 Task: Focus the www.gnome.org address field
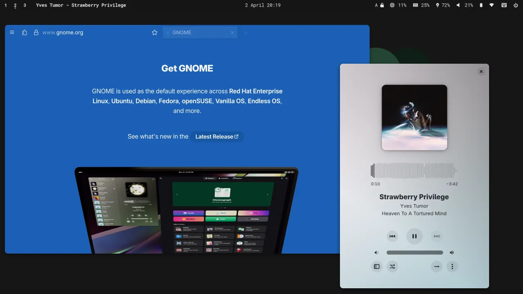63,33
